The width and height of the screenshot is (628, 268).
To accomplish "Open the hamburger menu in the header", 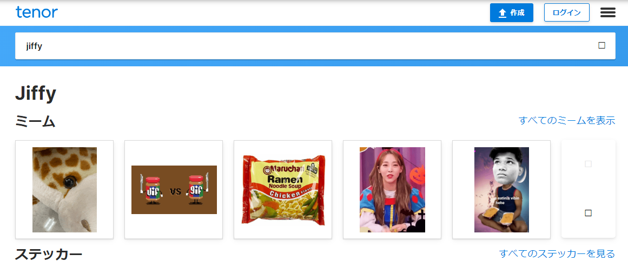I will pos(607,13).
